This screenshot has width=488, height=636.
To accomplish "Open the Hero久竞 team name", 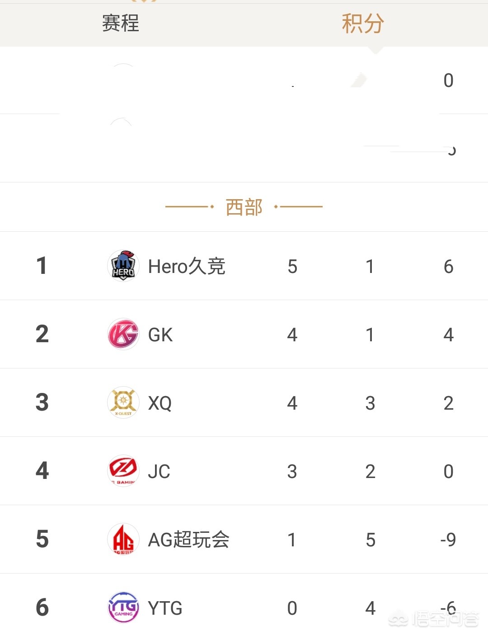I will click(x=187, y=266).
